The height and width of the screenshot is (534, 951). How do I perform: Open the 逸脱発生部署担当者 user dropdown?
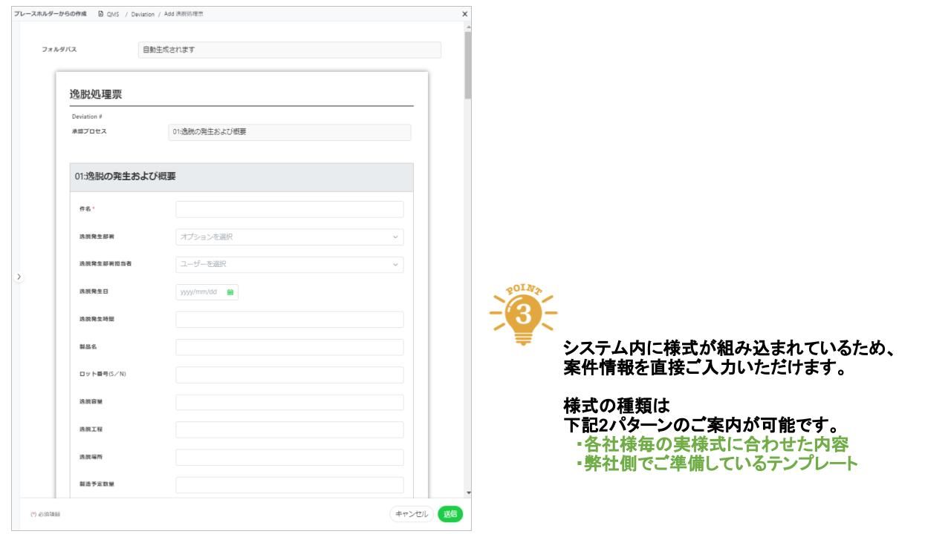(x=289, y=265)
